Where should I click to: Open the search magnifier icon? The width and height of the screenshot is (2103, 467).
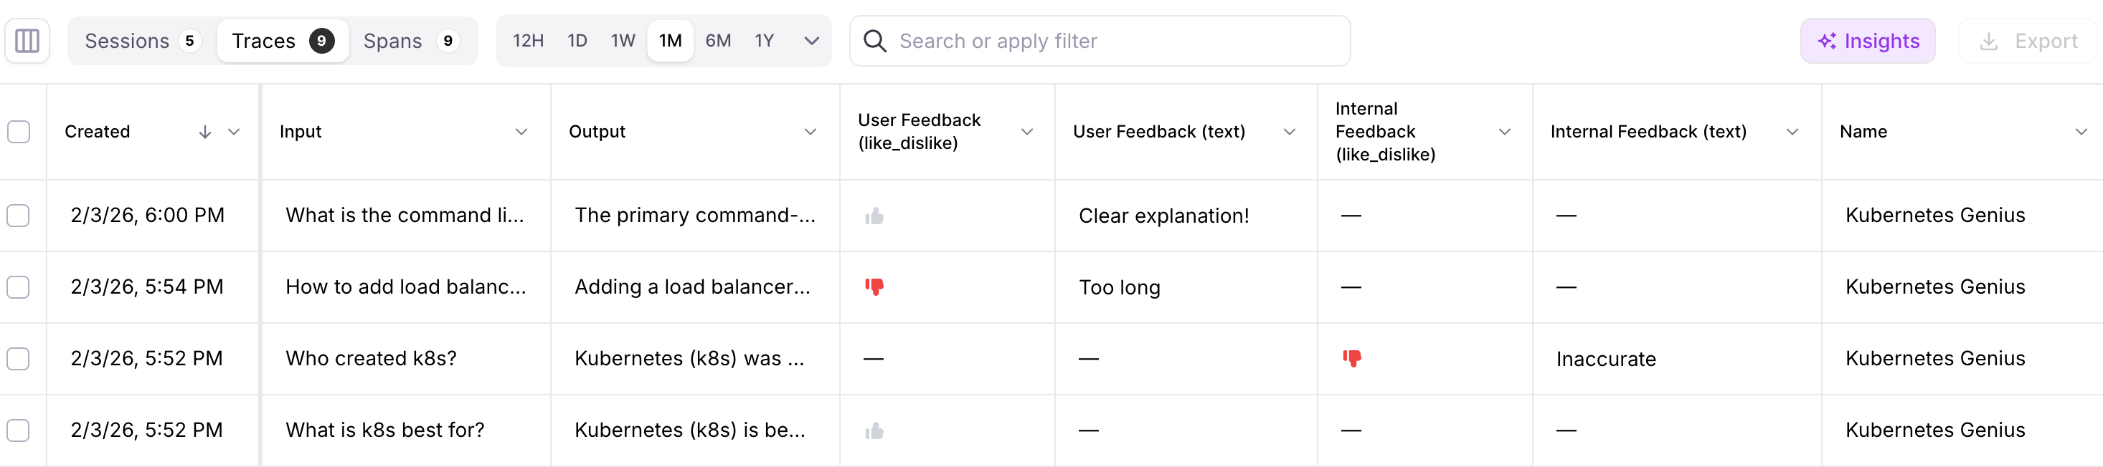pyautogui.click(x=875, y=40)
